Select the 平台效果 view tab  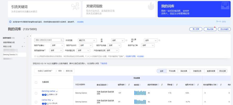tap(172, 71)
